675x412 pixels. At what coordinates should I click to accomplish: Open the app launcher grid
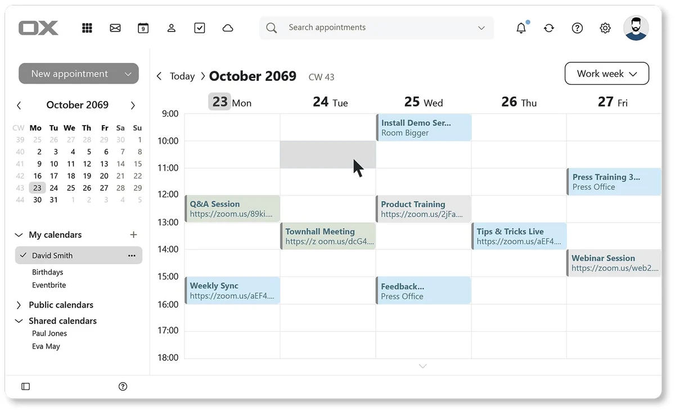(x=87, y=28)
